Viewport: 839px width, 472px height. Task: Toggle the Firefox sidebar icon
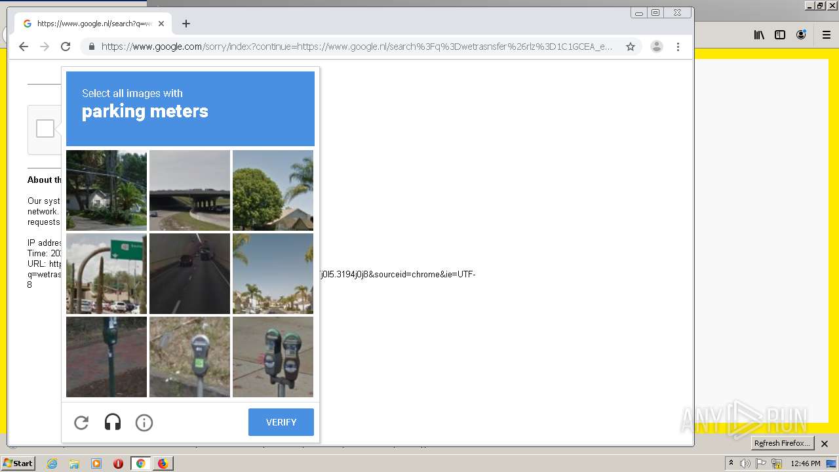780,35
